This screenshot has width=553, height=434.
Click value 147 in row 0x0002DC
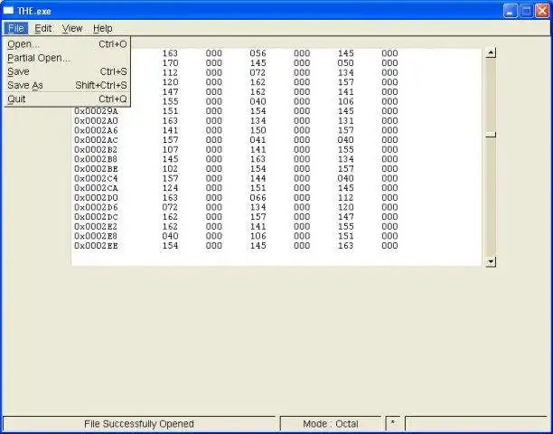click(345, 217)
